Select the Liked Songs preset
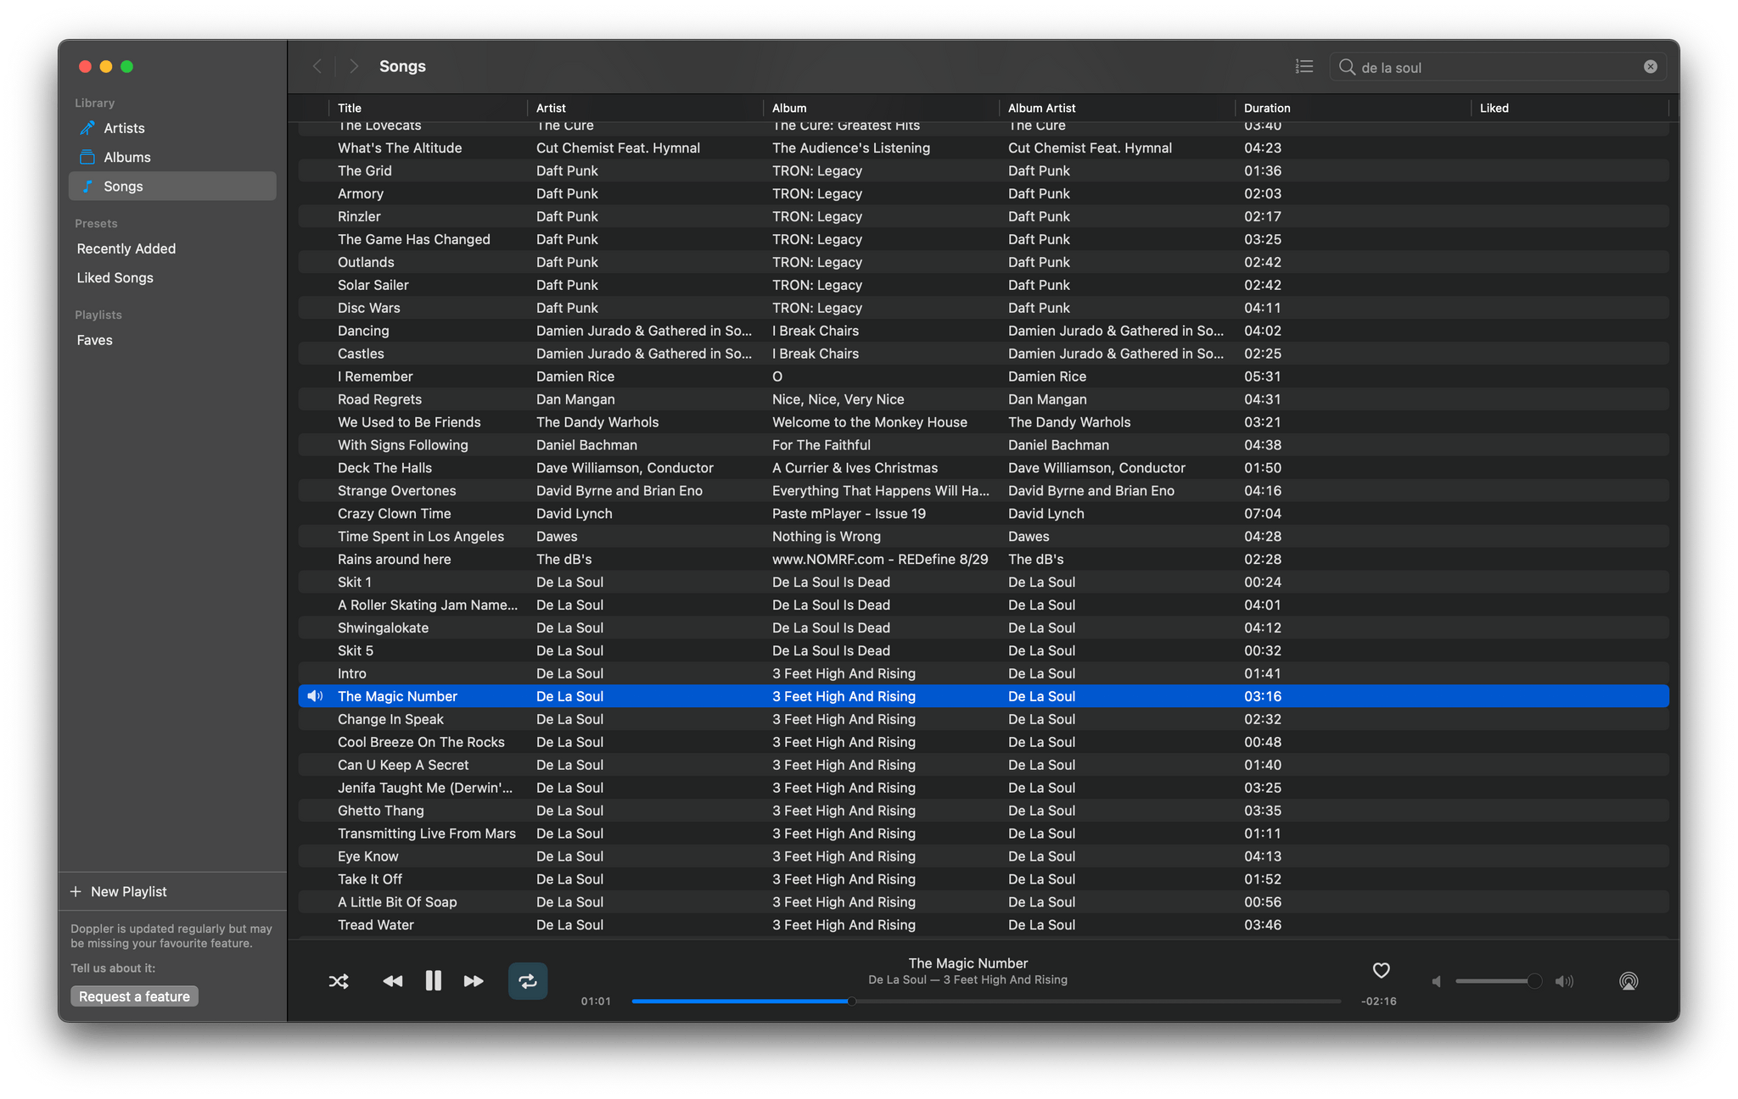Viewport: 1738px width, 1099px height. tap(115, 277)
